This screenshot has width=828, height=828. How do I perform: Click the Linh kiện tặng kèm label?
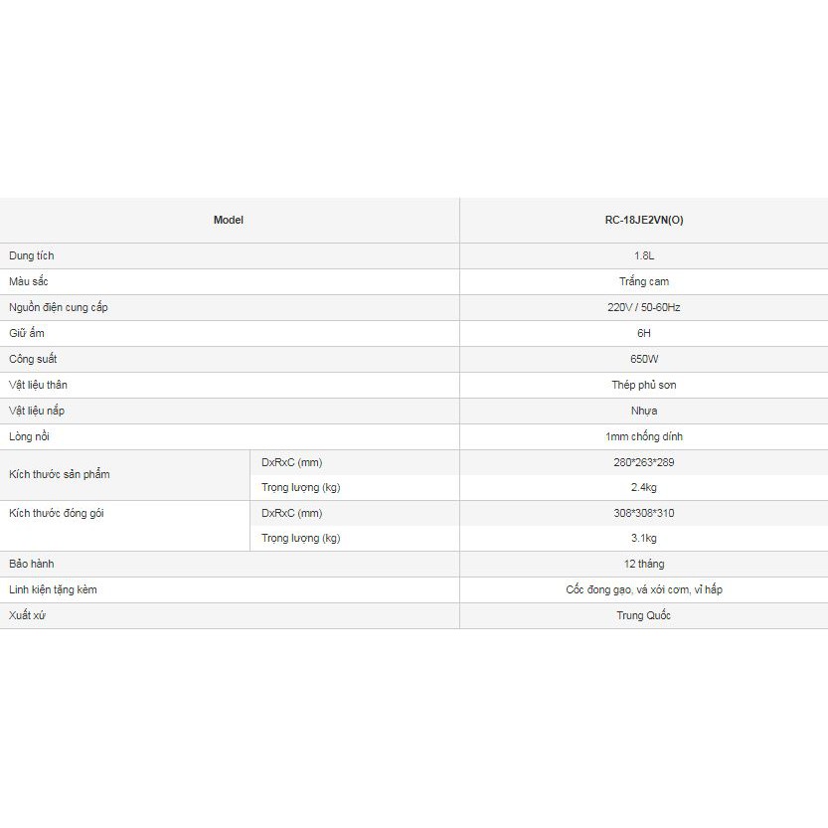coord(53,589)
